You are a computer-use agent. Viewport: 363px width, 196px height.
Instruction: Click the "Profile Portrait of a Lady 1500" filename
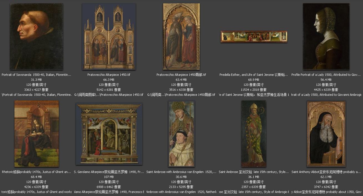point(326,75)
